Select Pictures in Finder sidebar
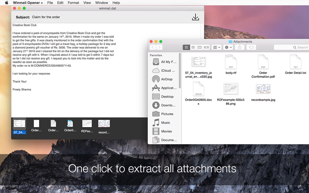 click(x=164, y=114)
